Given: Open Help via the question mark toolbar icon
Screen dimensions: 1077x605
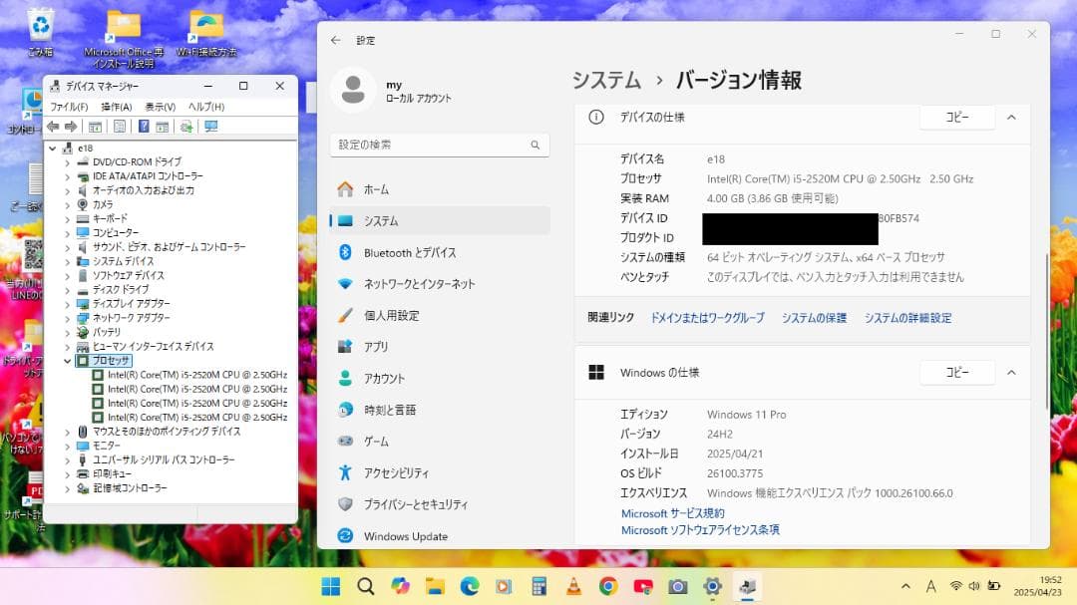Looking at the screenshot, I should pos(143,127).
